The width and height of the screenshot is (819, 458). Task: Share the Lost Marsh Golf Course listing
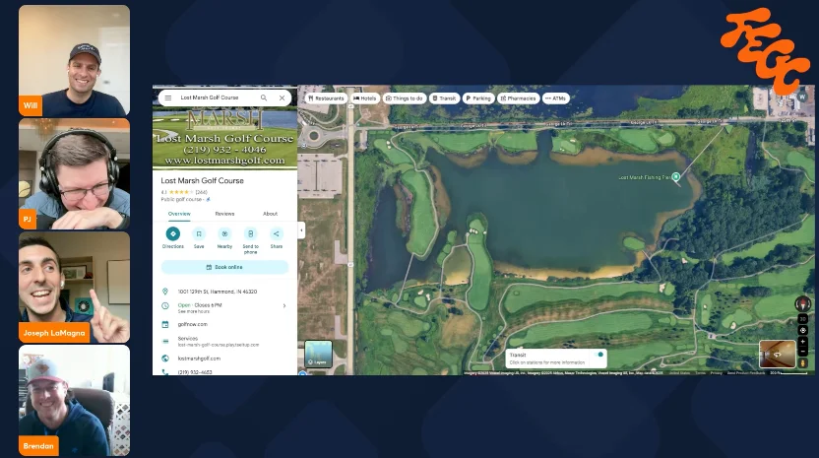276,234
